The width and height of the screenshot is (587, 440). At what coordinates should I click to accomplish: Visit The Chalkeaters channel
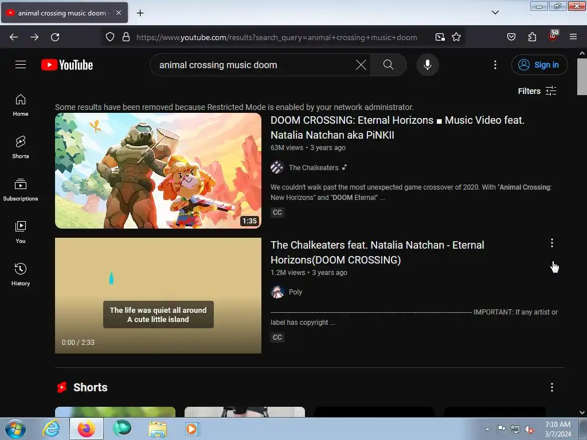pos(314,168)
